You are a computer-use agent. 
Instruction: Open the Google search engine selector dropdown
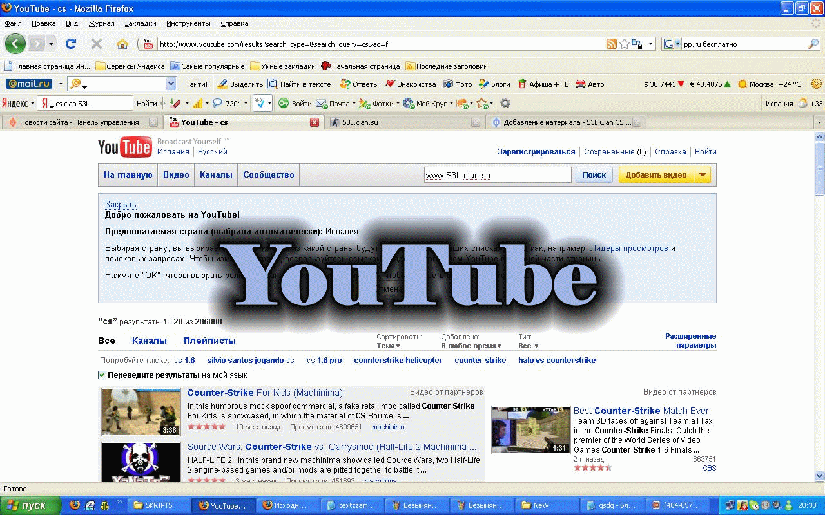[x=678, y=44]
